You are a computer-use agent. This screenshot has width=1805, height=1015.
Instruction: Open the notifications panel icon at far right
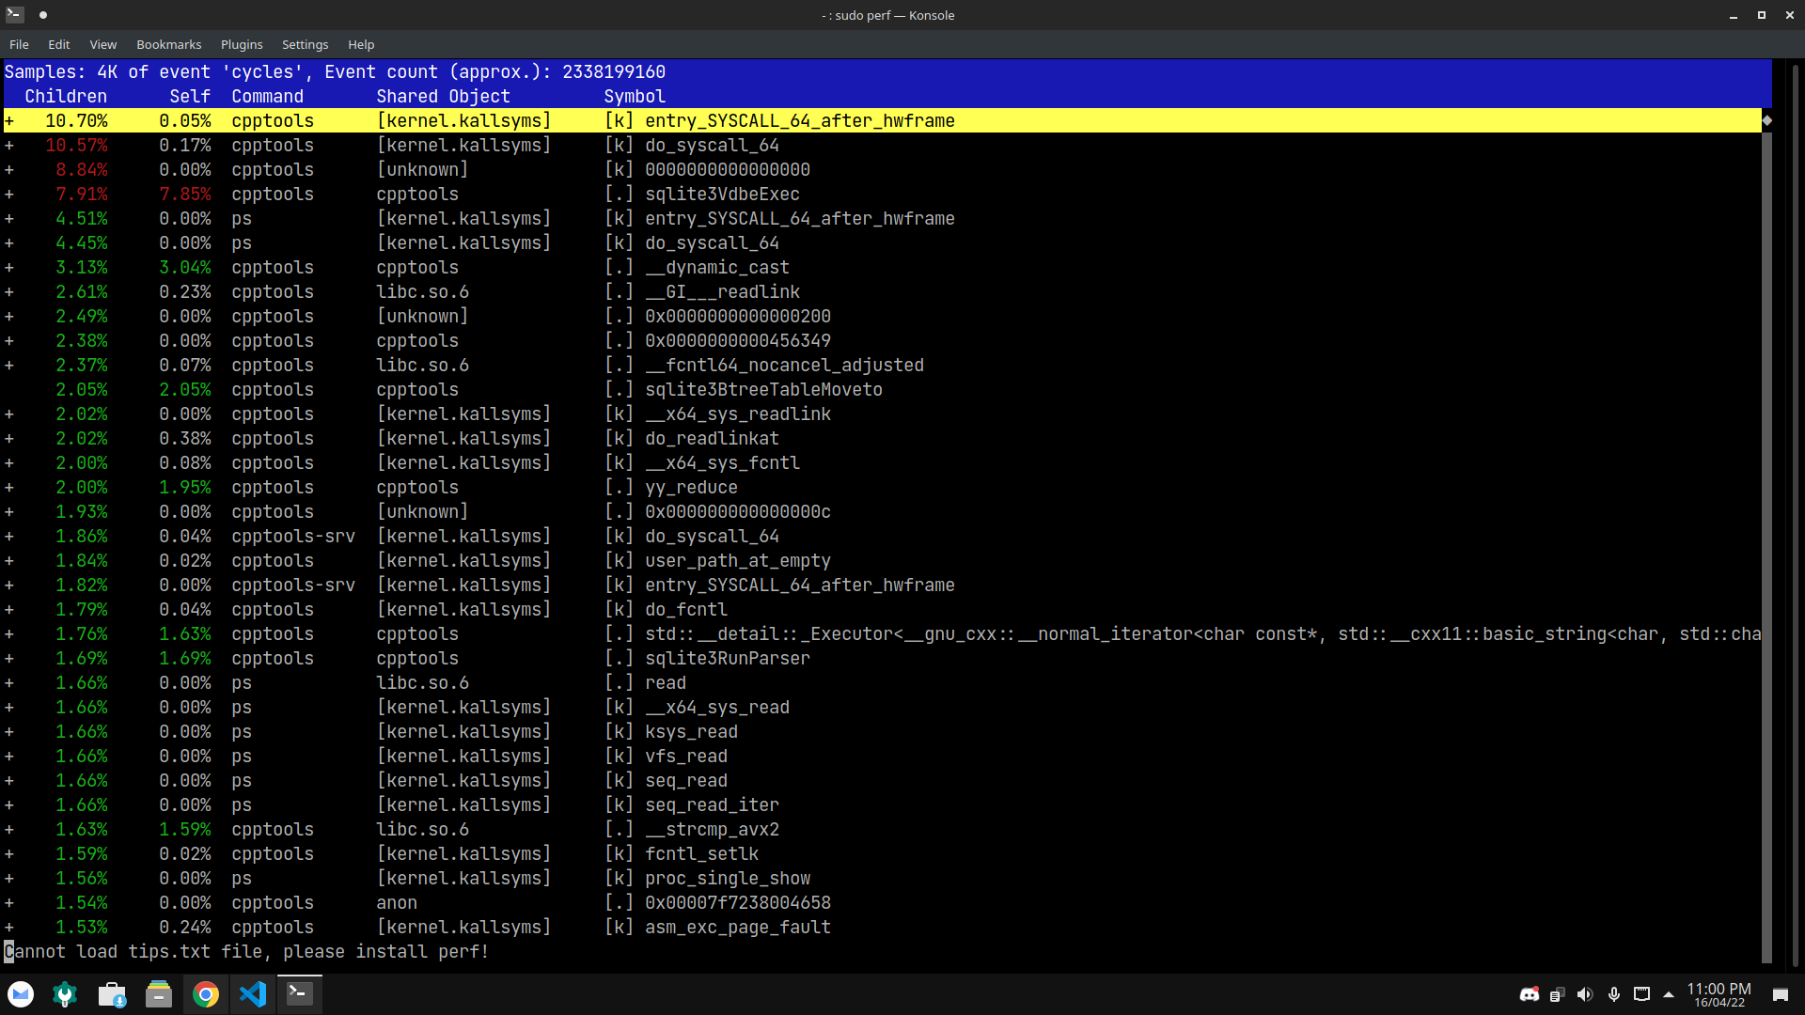click(1781, 994)
